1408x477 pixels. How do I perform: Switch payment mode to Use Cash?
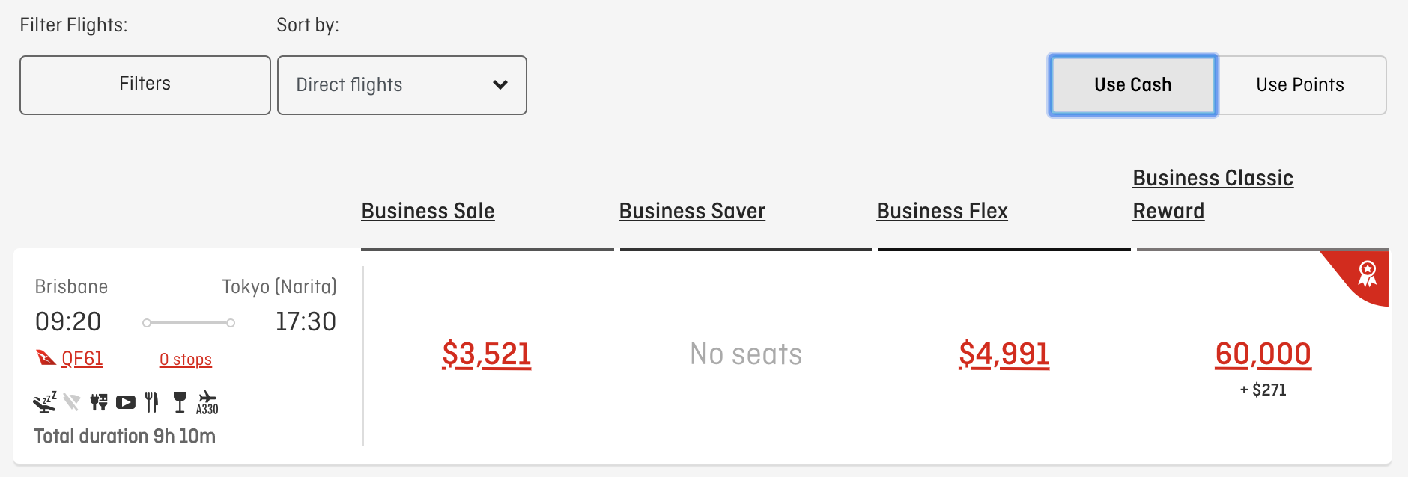pyautogui.click(x=1132, y=84)
